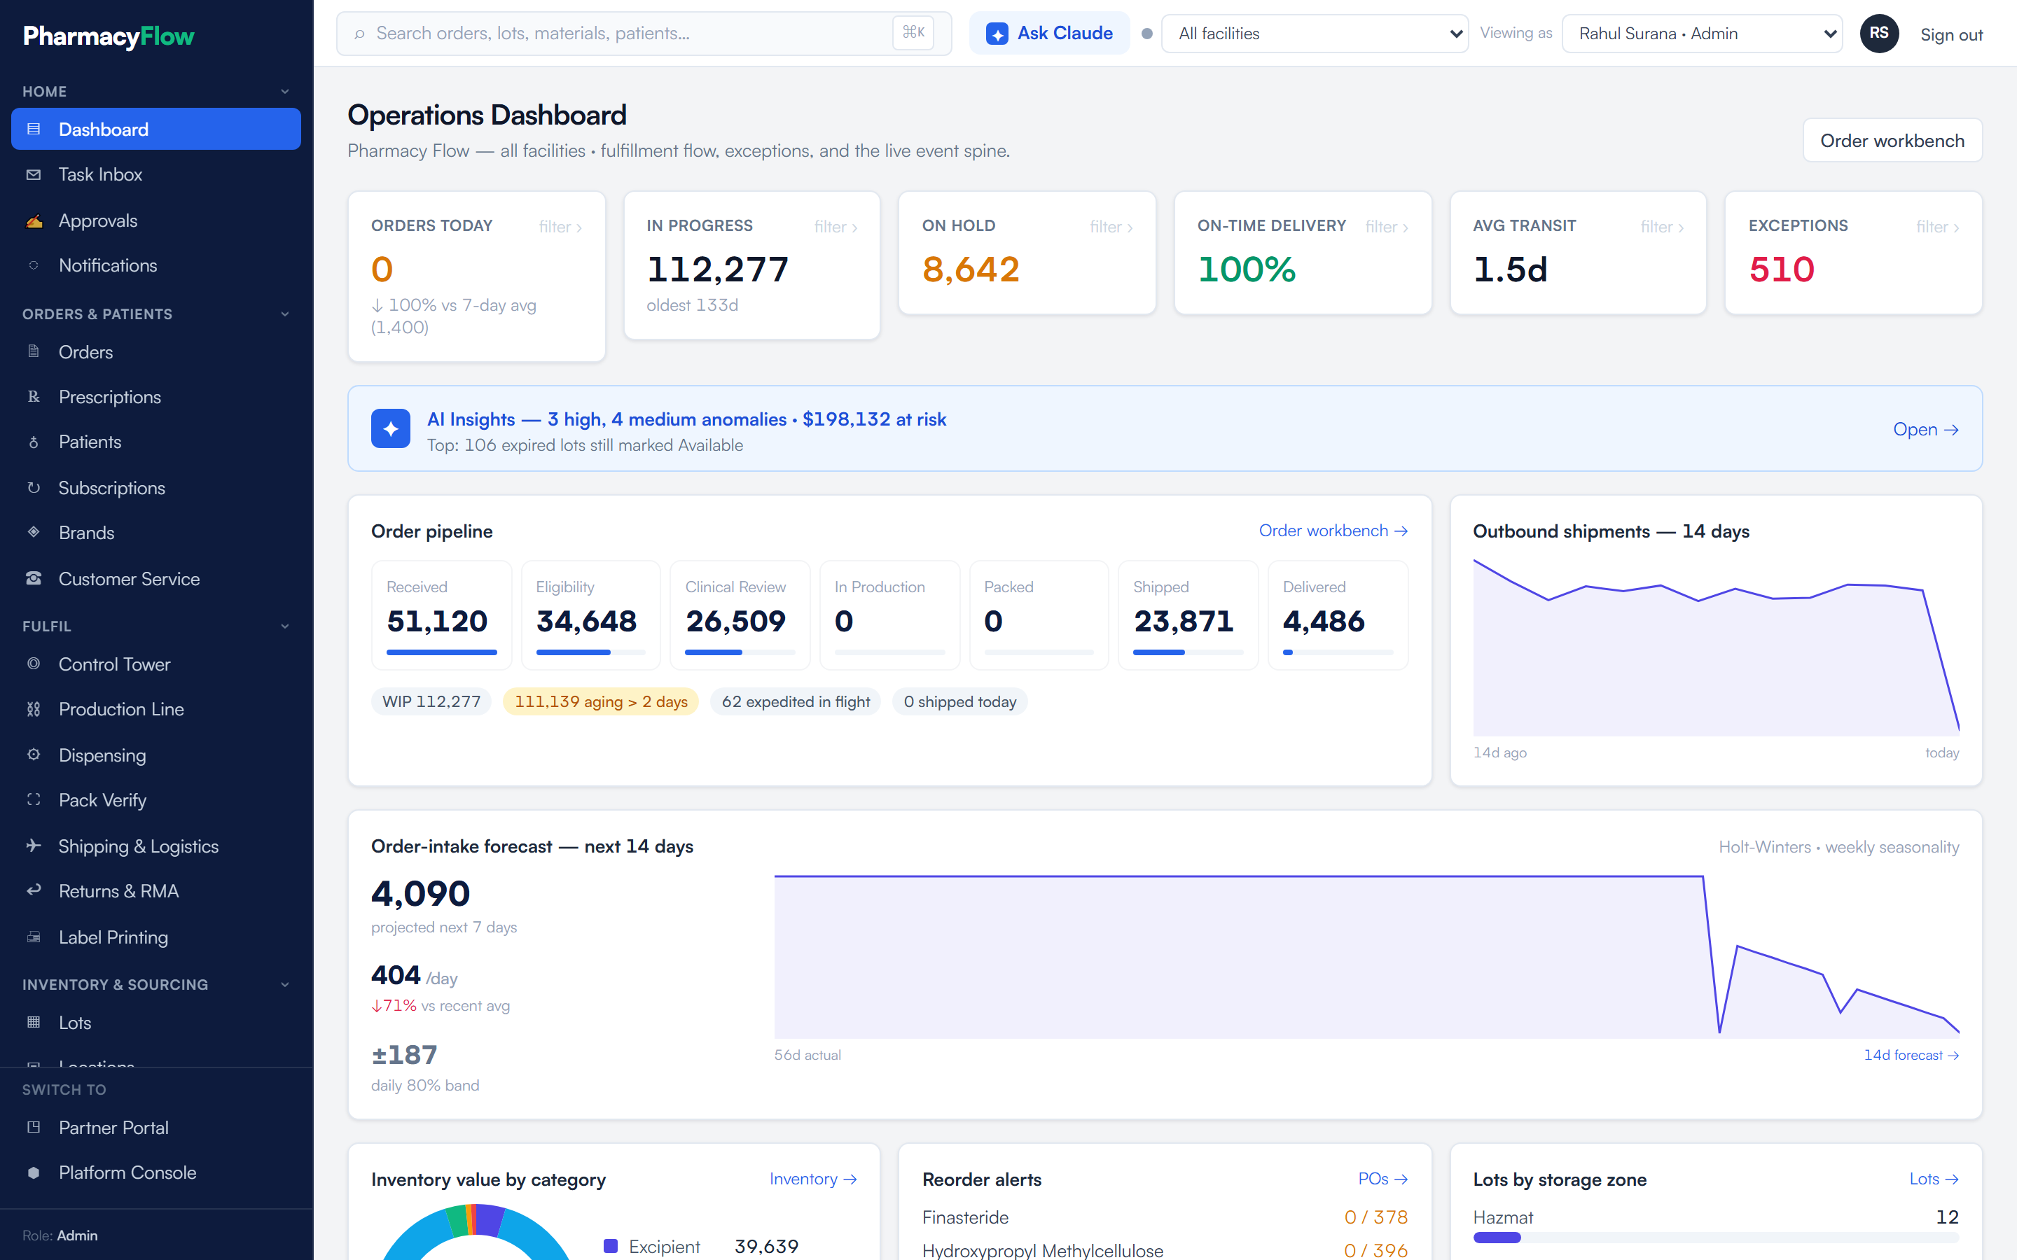Click the Ask Claude button
Screen dimensions: 2017x1260
coord(1049,34)
